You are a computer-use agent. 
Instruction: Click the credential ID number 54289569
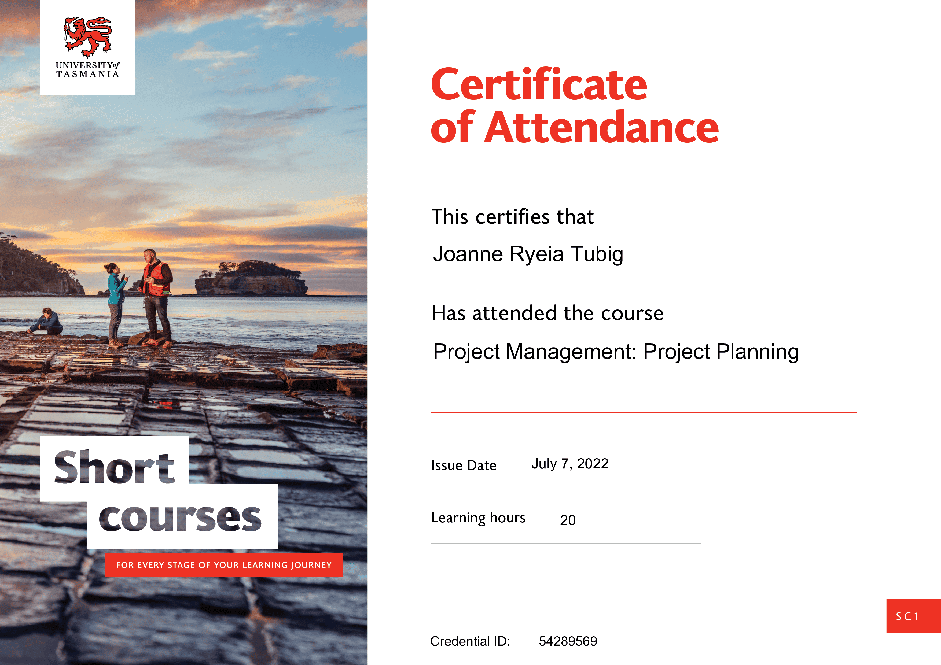point(568,641)
